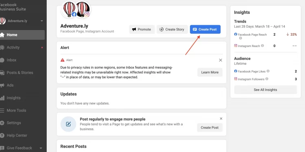Click the blue Create Post button
The image size is (305, 152).
click(205, 29)
